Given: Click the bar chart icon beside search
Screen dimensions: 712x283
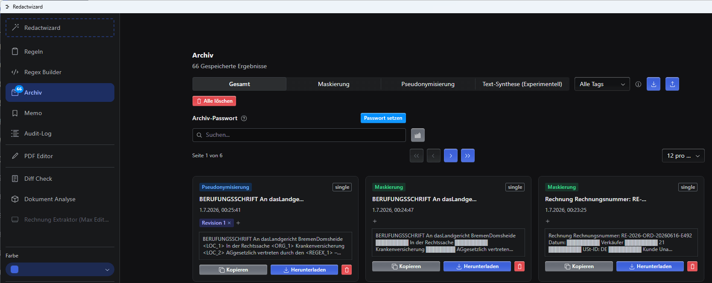Looking at the screenshot, I should tap(418, 135).
